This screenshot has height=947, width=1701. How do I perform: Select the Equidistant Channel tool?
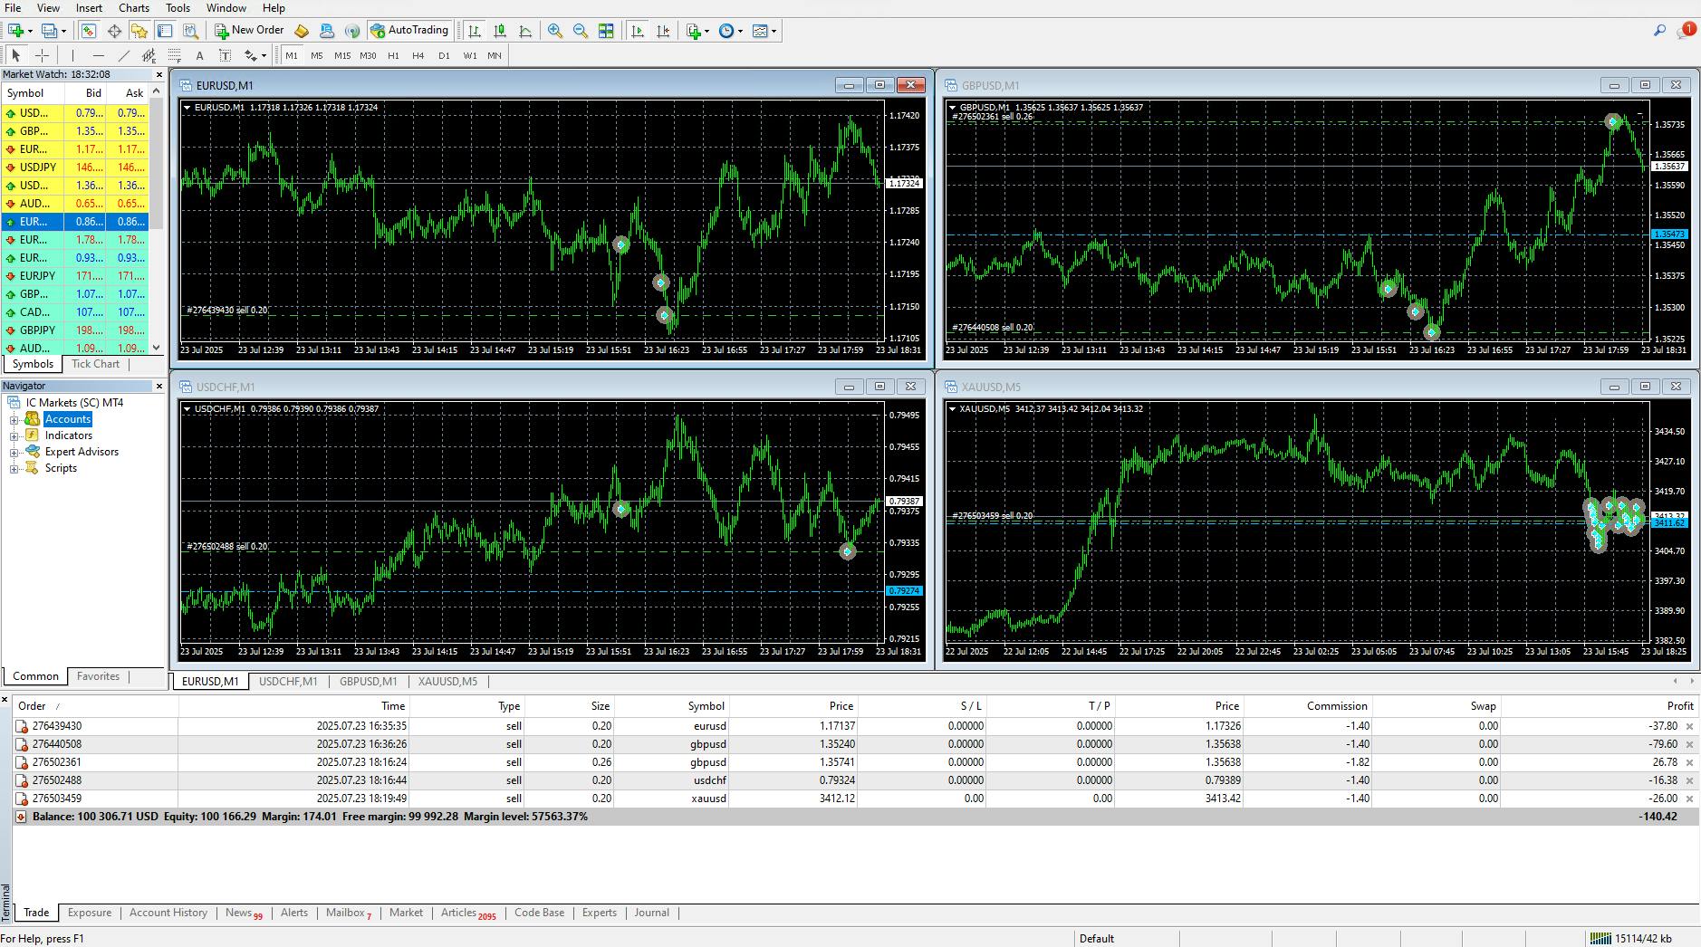149,55
